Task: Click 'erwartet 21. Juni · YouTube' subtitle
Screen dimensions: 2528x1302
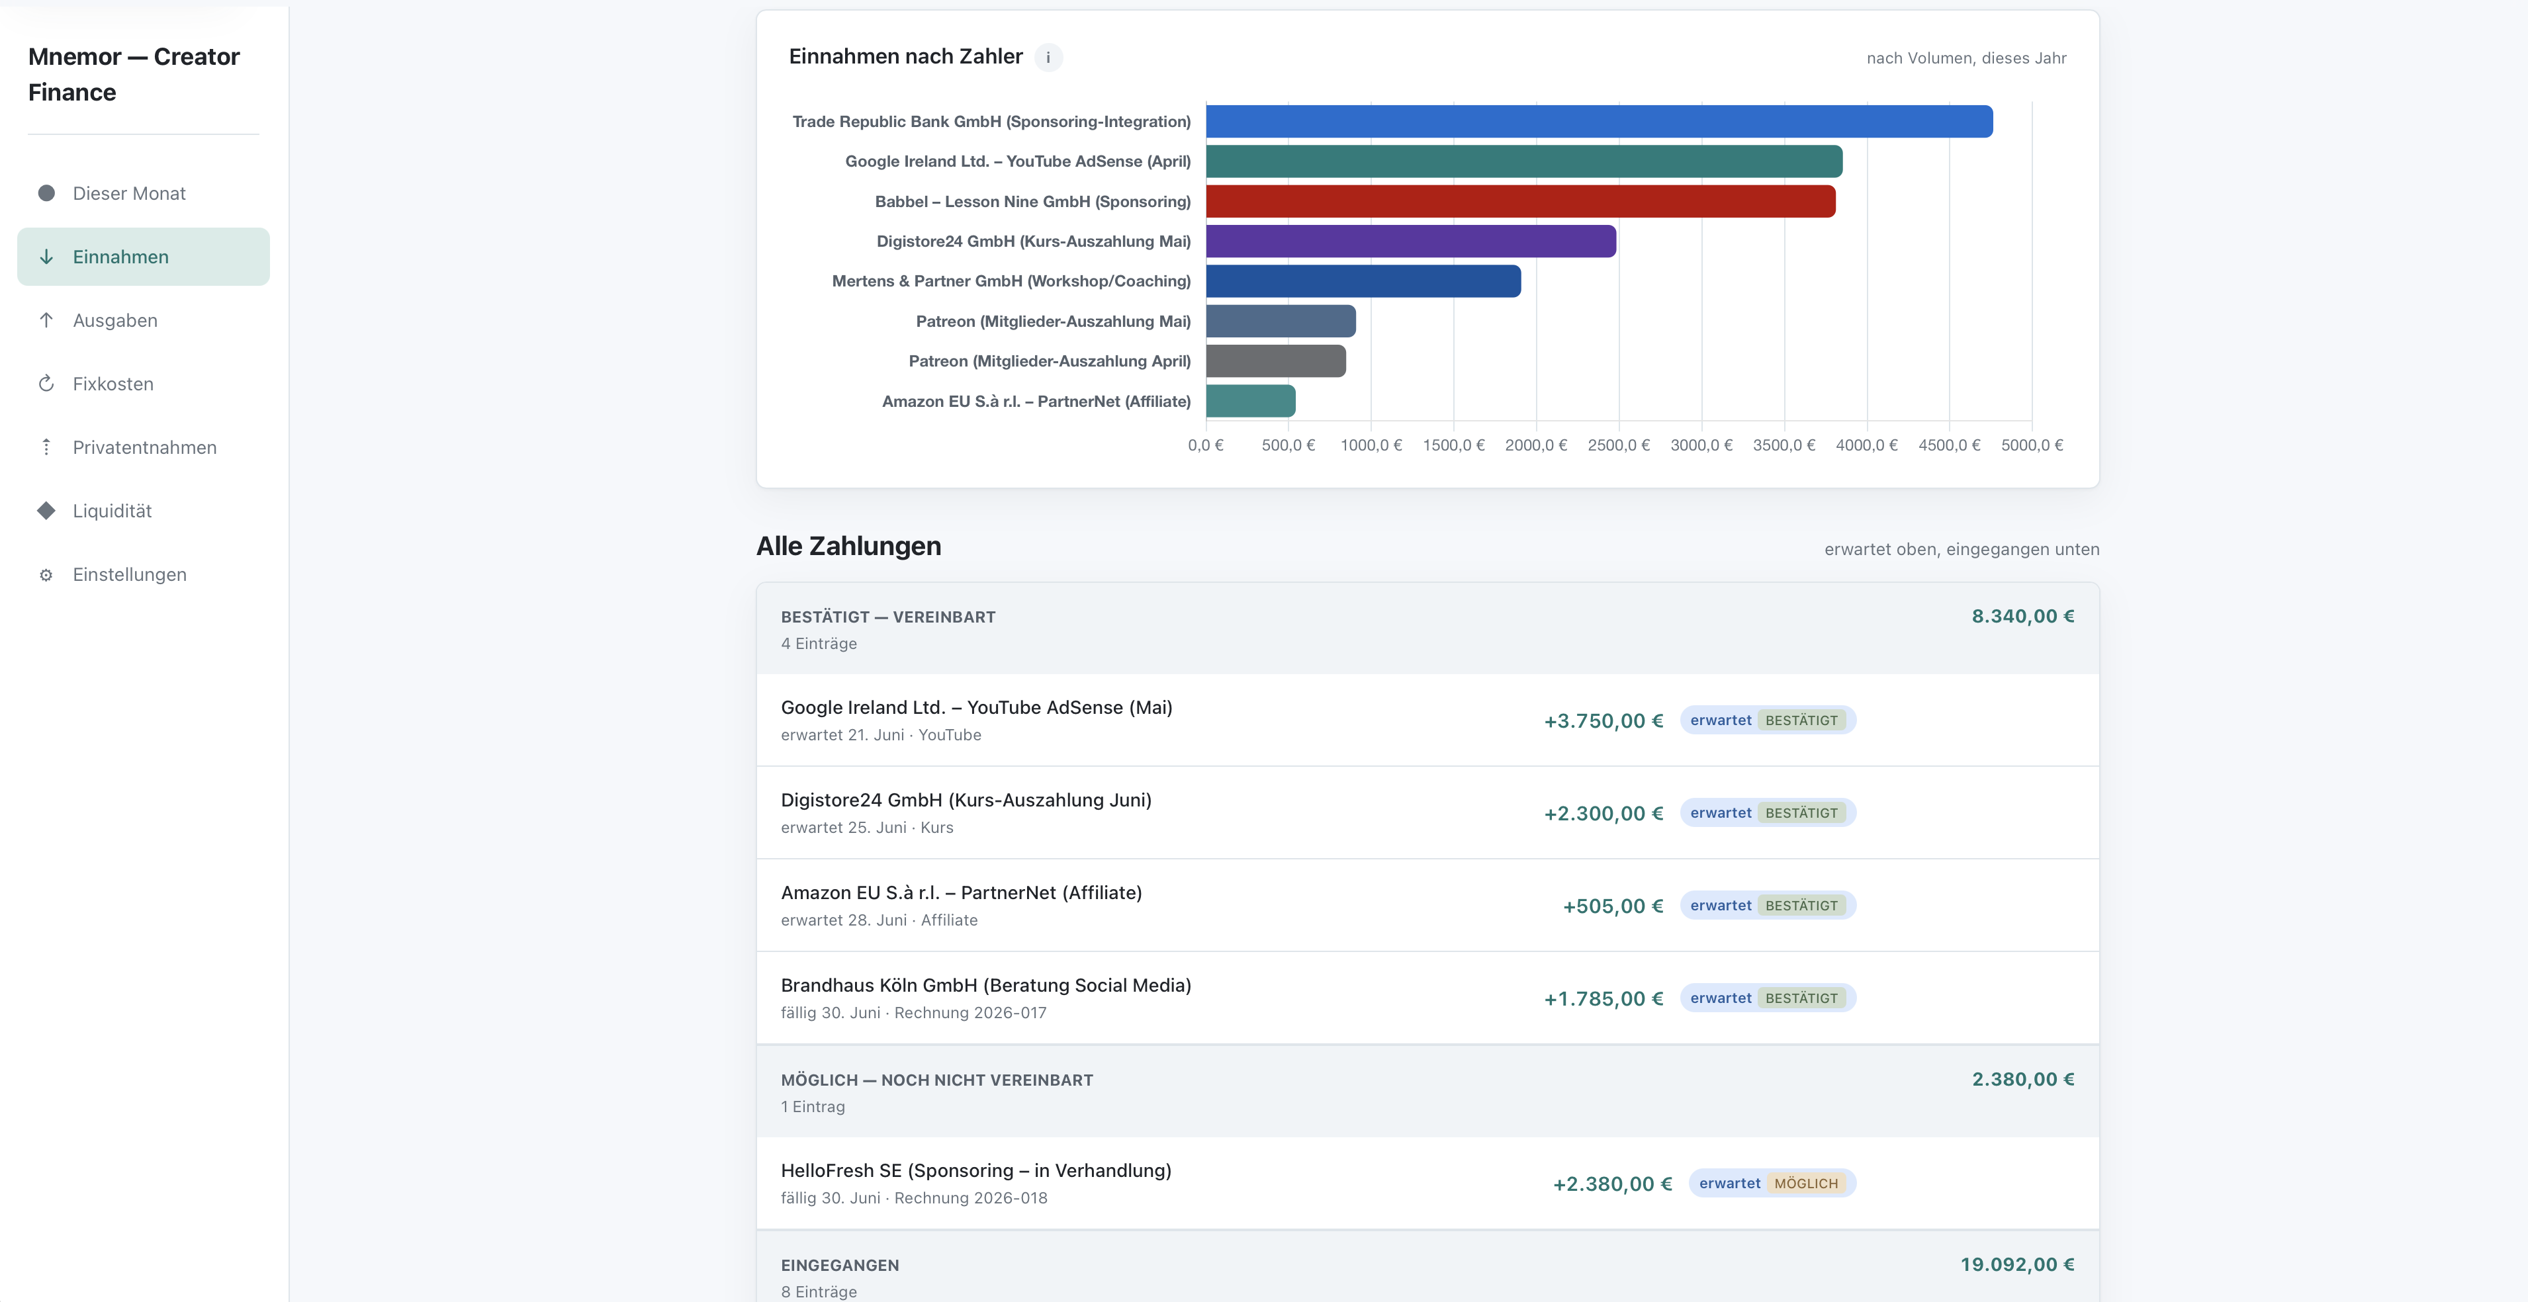Action: (x=880, y=735)
